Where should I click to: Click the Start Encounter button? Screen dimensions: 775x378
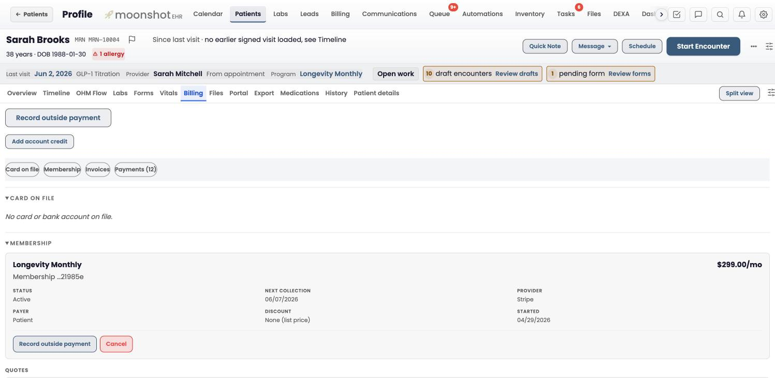point(703,46)
